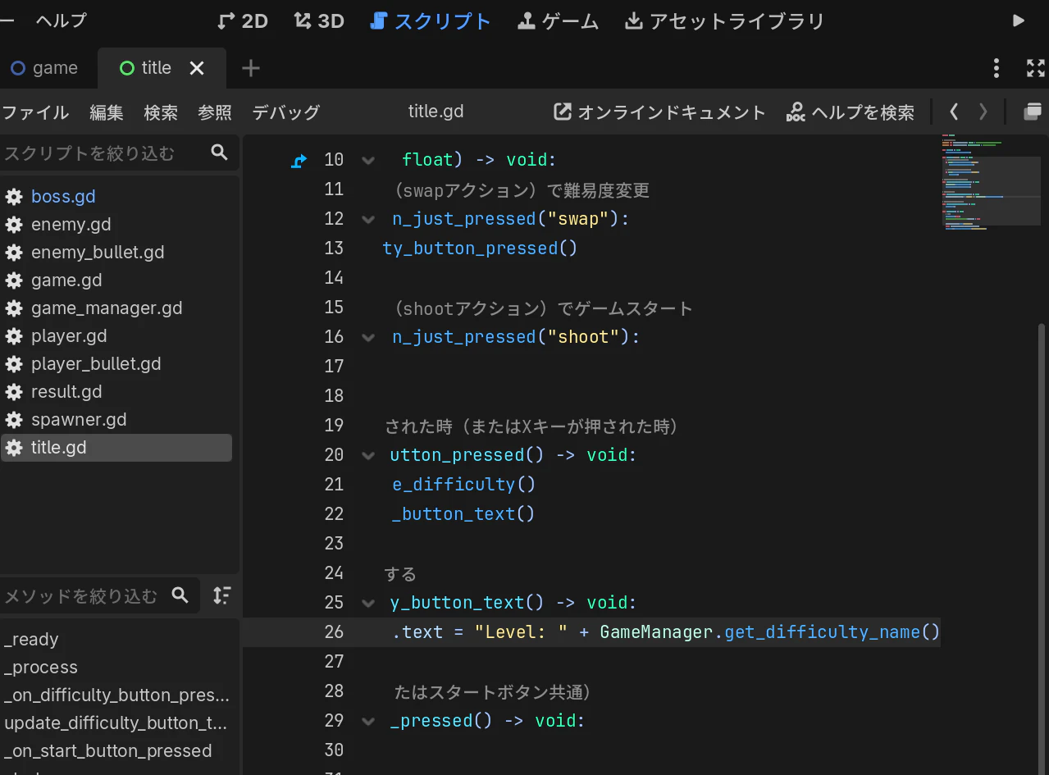The image size is (1049, 775).
Task: Open spawner.gd in the script list
Action: coord(79,420)
